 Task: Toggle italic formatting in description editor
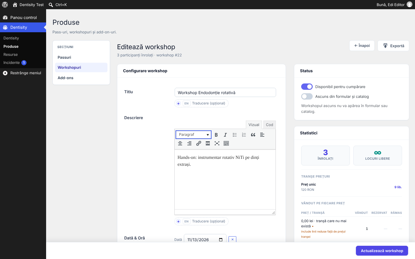225,135
